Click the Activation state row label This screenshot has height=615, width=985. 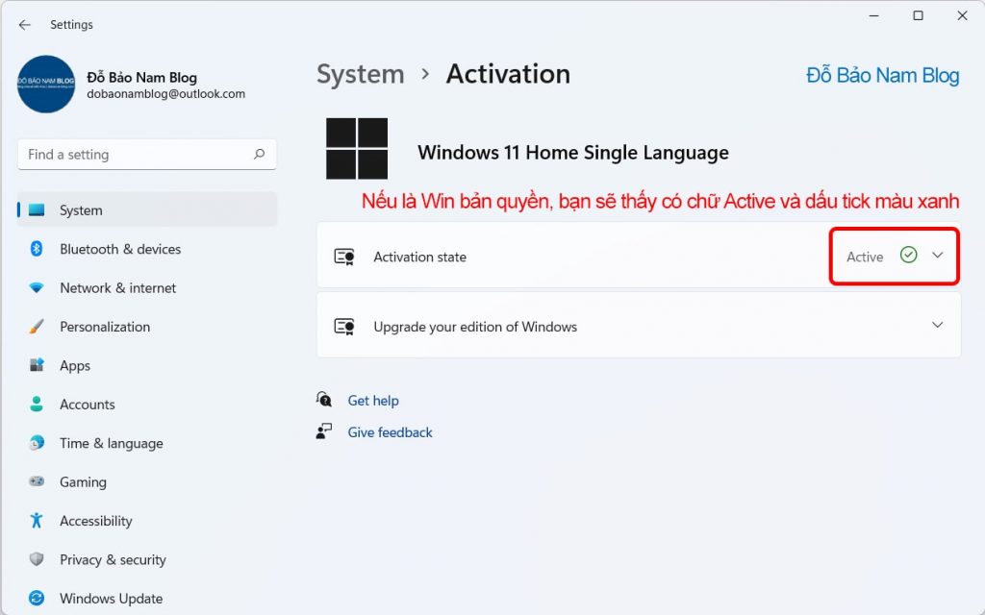pyautogui.click(x=419, y=258)
